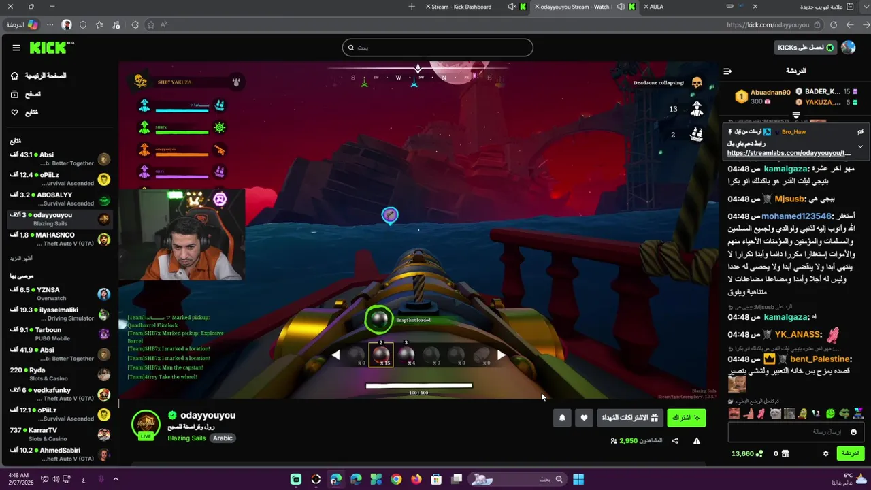The width and height of the screenshot is (871, 490).
Task: Add page to favorites star icon
Action: (x=151, y=25)
